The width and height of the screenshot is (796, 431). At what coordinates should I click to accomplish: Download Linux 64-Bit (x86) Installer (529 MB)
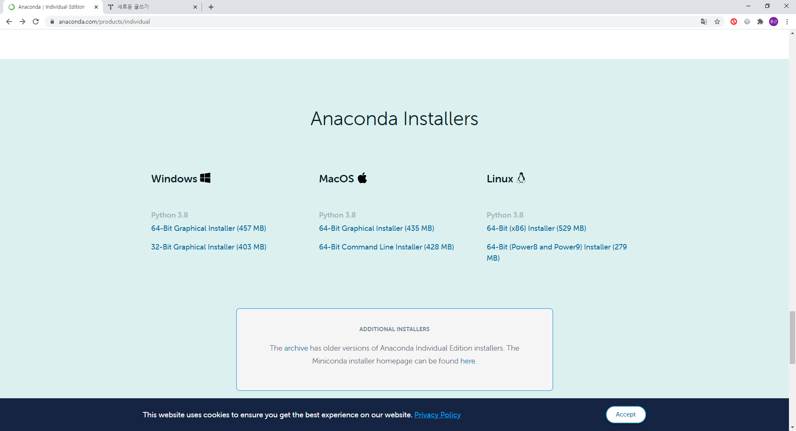click(x=536, y=228)
